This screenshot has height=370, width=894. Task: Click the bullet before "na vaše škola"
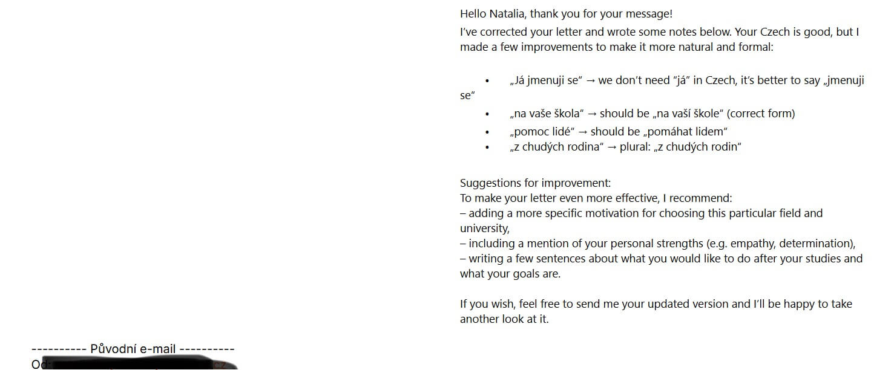click(487, 114)
